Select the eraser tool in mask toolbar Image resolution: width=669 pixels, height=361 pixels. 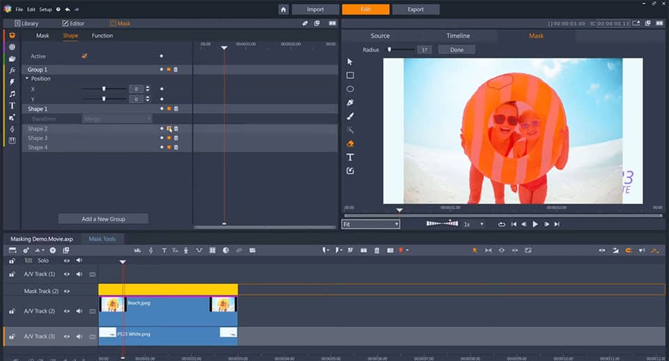pos(350,143)
